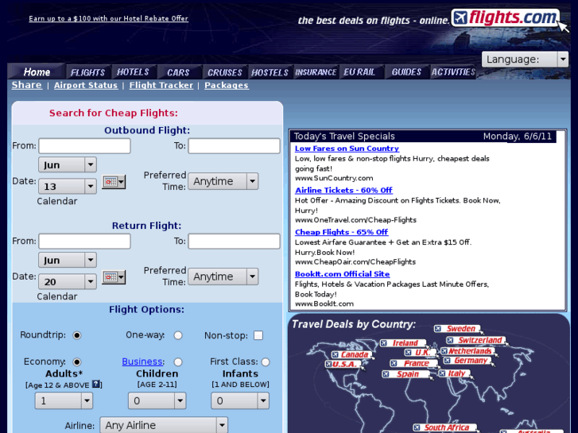This screenshot has height=433, width=578.
Task: Open outbound Preferred Time Anytime dropdown
Action: click(x=223, y=181)
